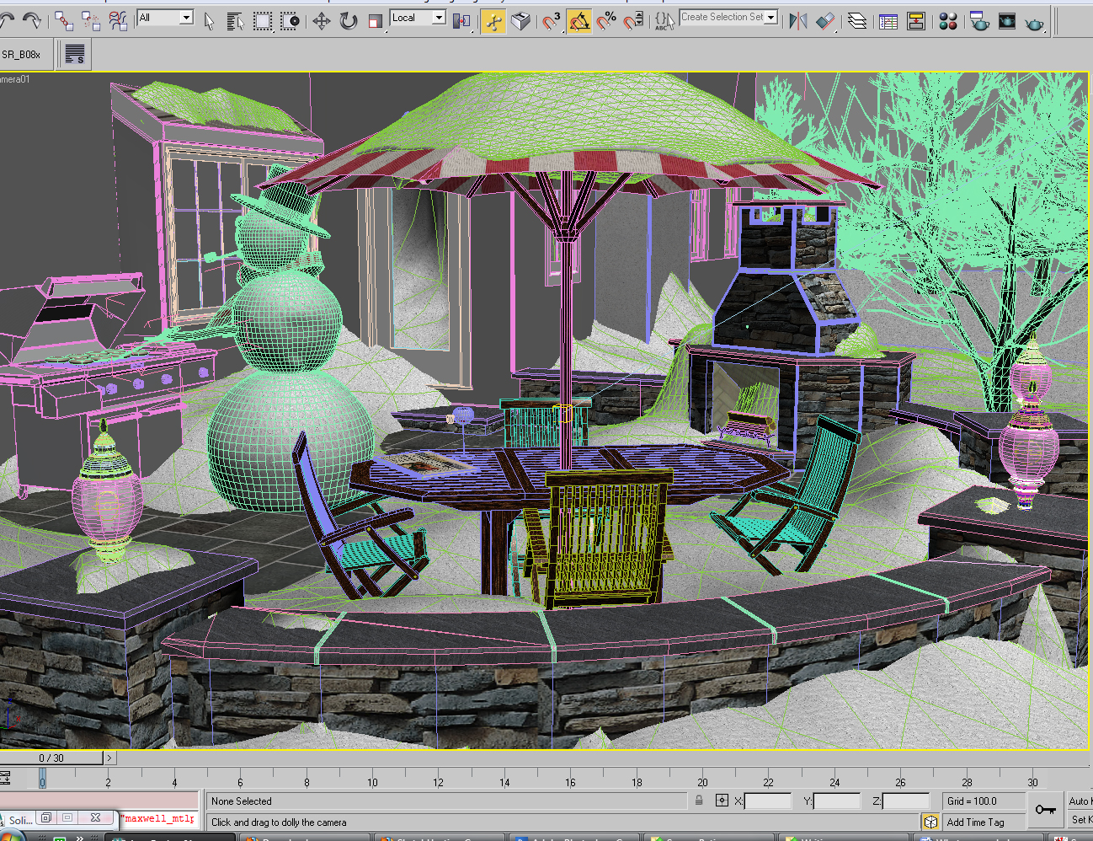The width and height of the screenshot is (1093, 841).
Task: Activate the Select and Rotate tool
Action: (x=349, y=20)
